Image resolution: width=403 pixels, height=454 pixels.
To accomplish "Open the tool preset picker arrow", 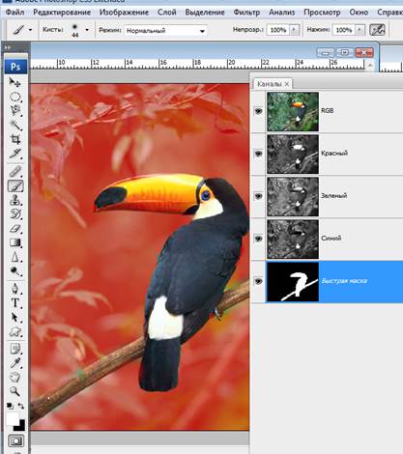I will click(30, 30).
